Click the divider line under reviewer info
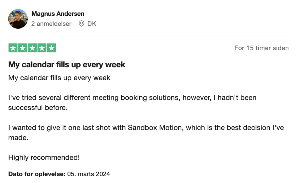299x183 pixels. pos(148,36)
